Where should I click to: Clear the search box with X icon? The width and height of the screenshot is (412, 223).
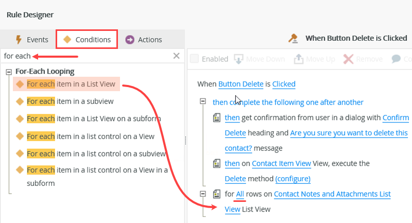coord(176,56)
